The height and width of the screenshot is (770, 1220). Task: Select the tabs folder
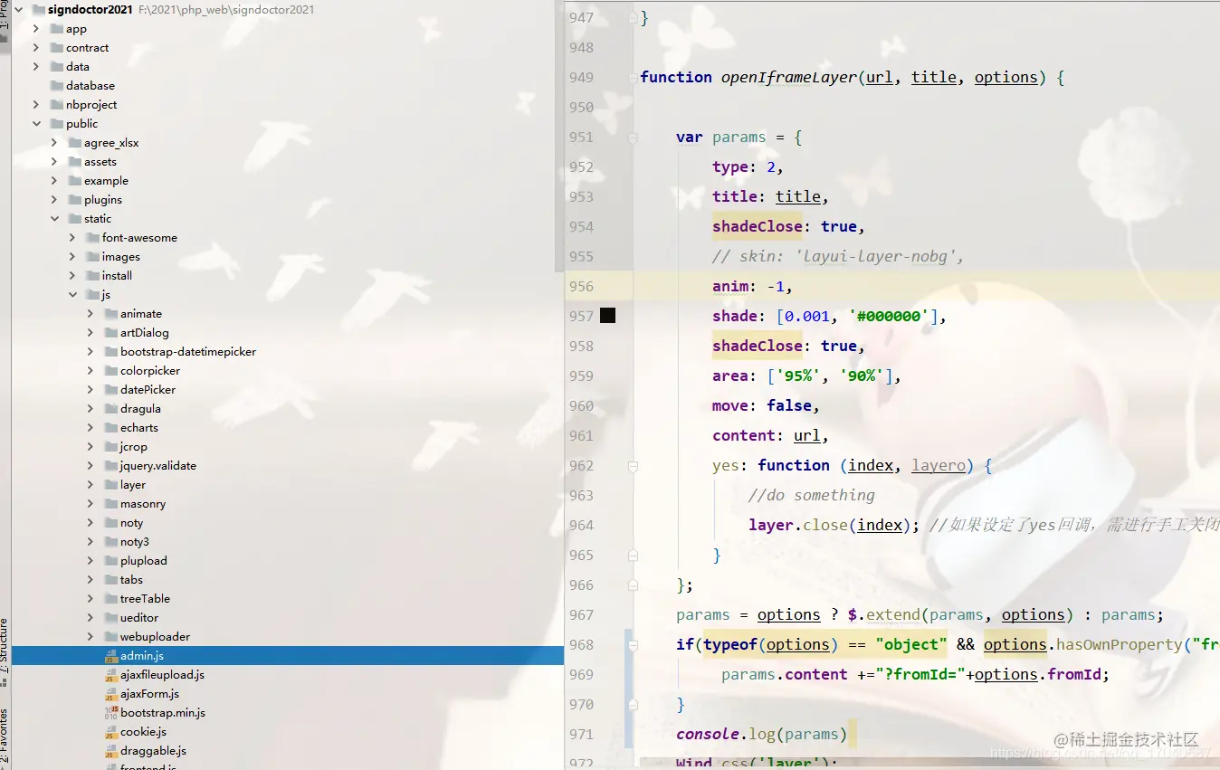pyautogui.click(x=132, y=580)
